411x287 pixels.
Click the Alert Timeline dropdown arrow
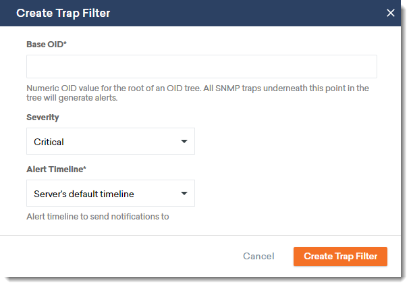pyautogui.click(x=184, y=194)
